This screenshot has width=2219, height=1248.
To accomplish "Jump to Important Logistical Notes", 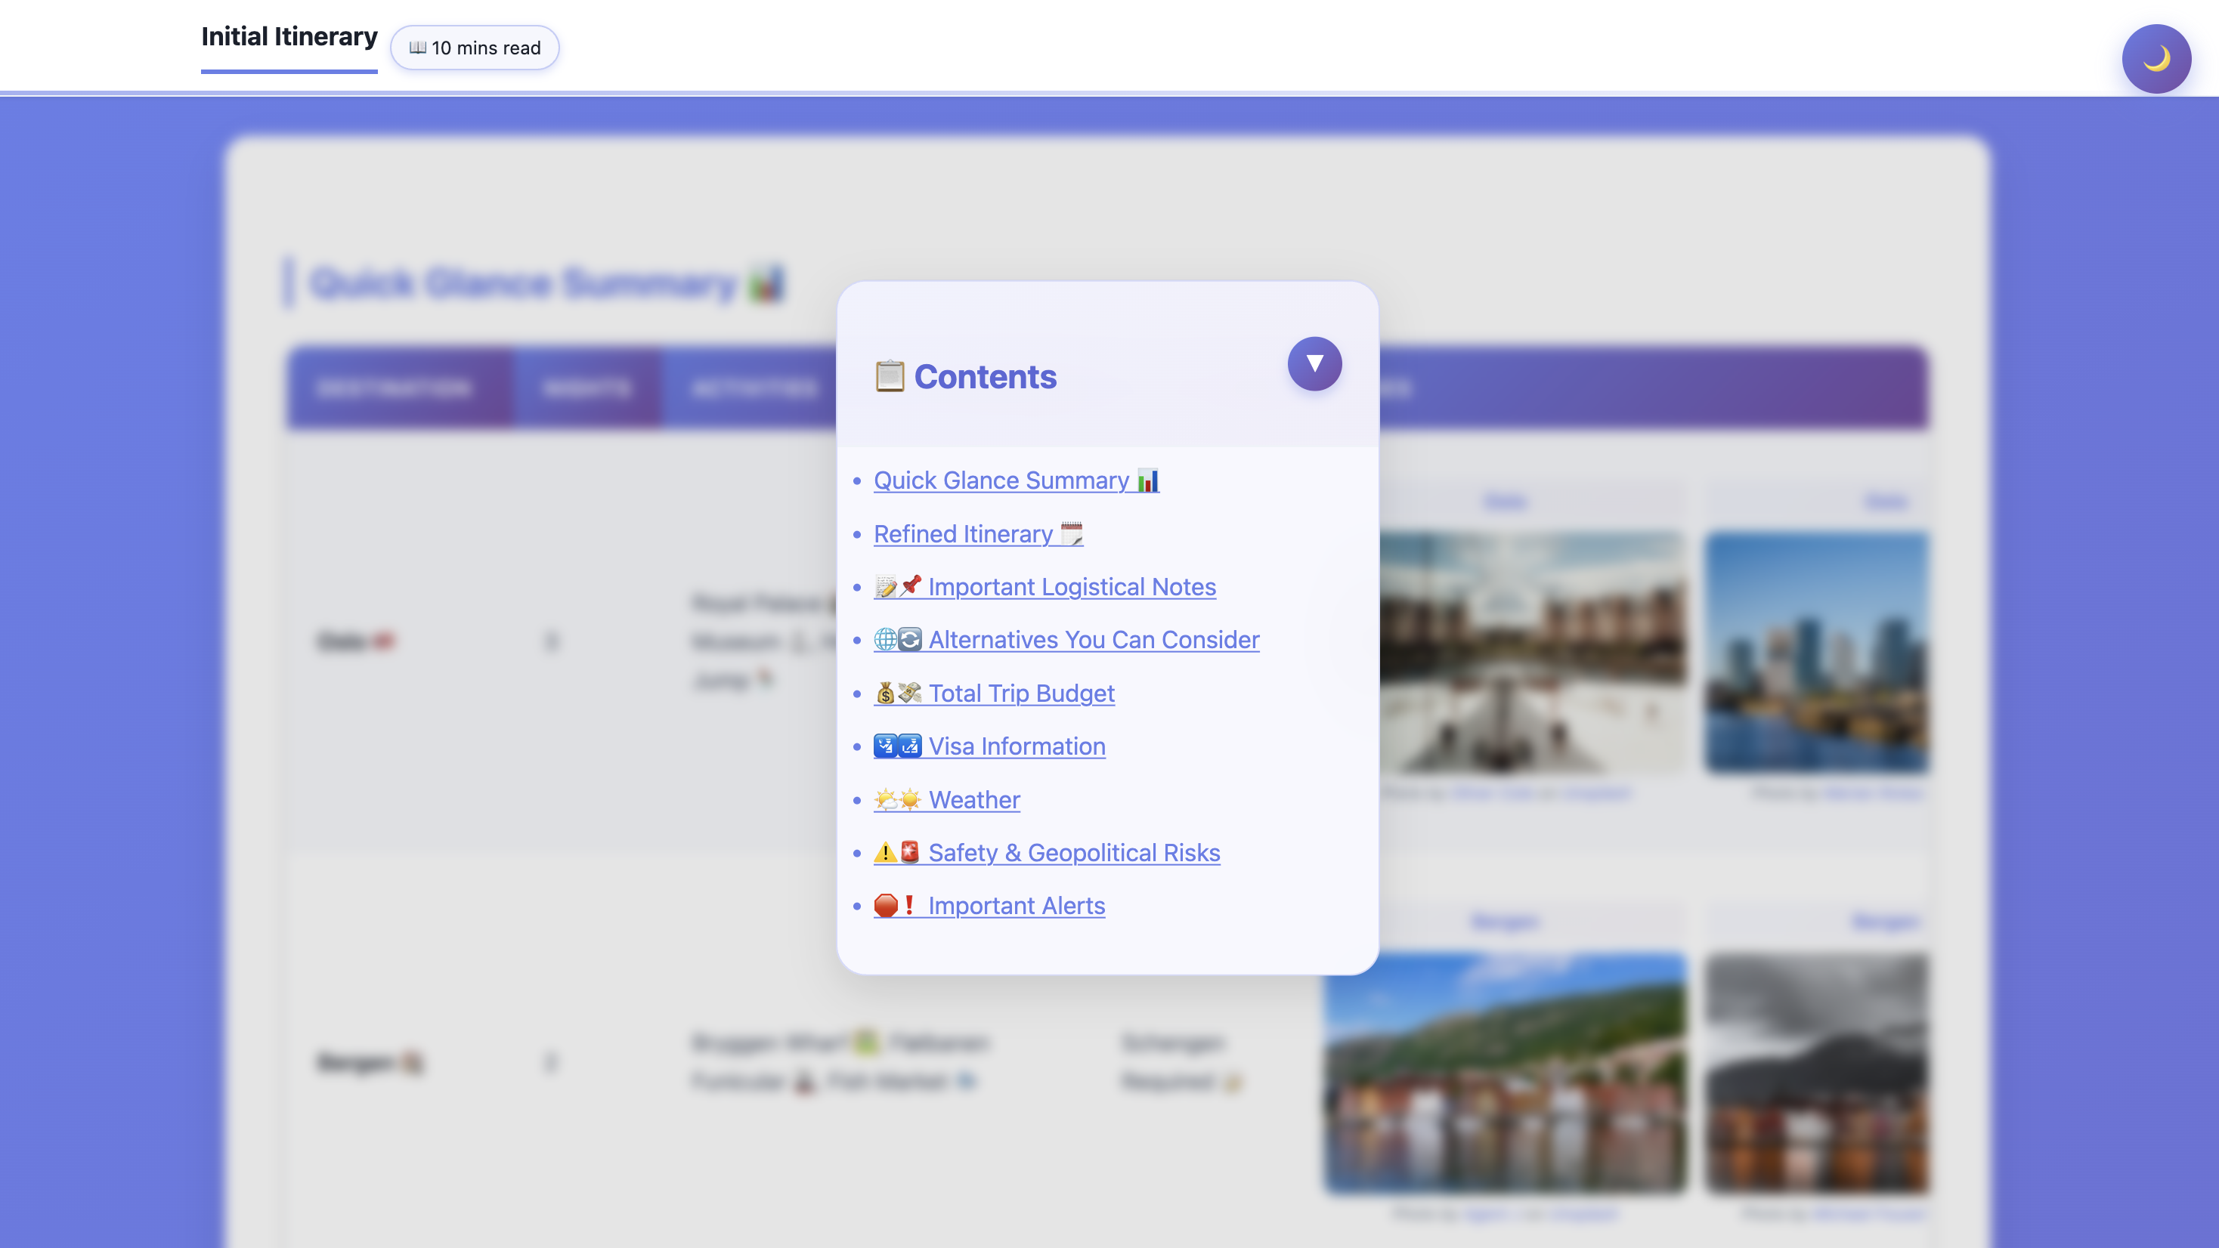I will (1072, 588).
